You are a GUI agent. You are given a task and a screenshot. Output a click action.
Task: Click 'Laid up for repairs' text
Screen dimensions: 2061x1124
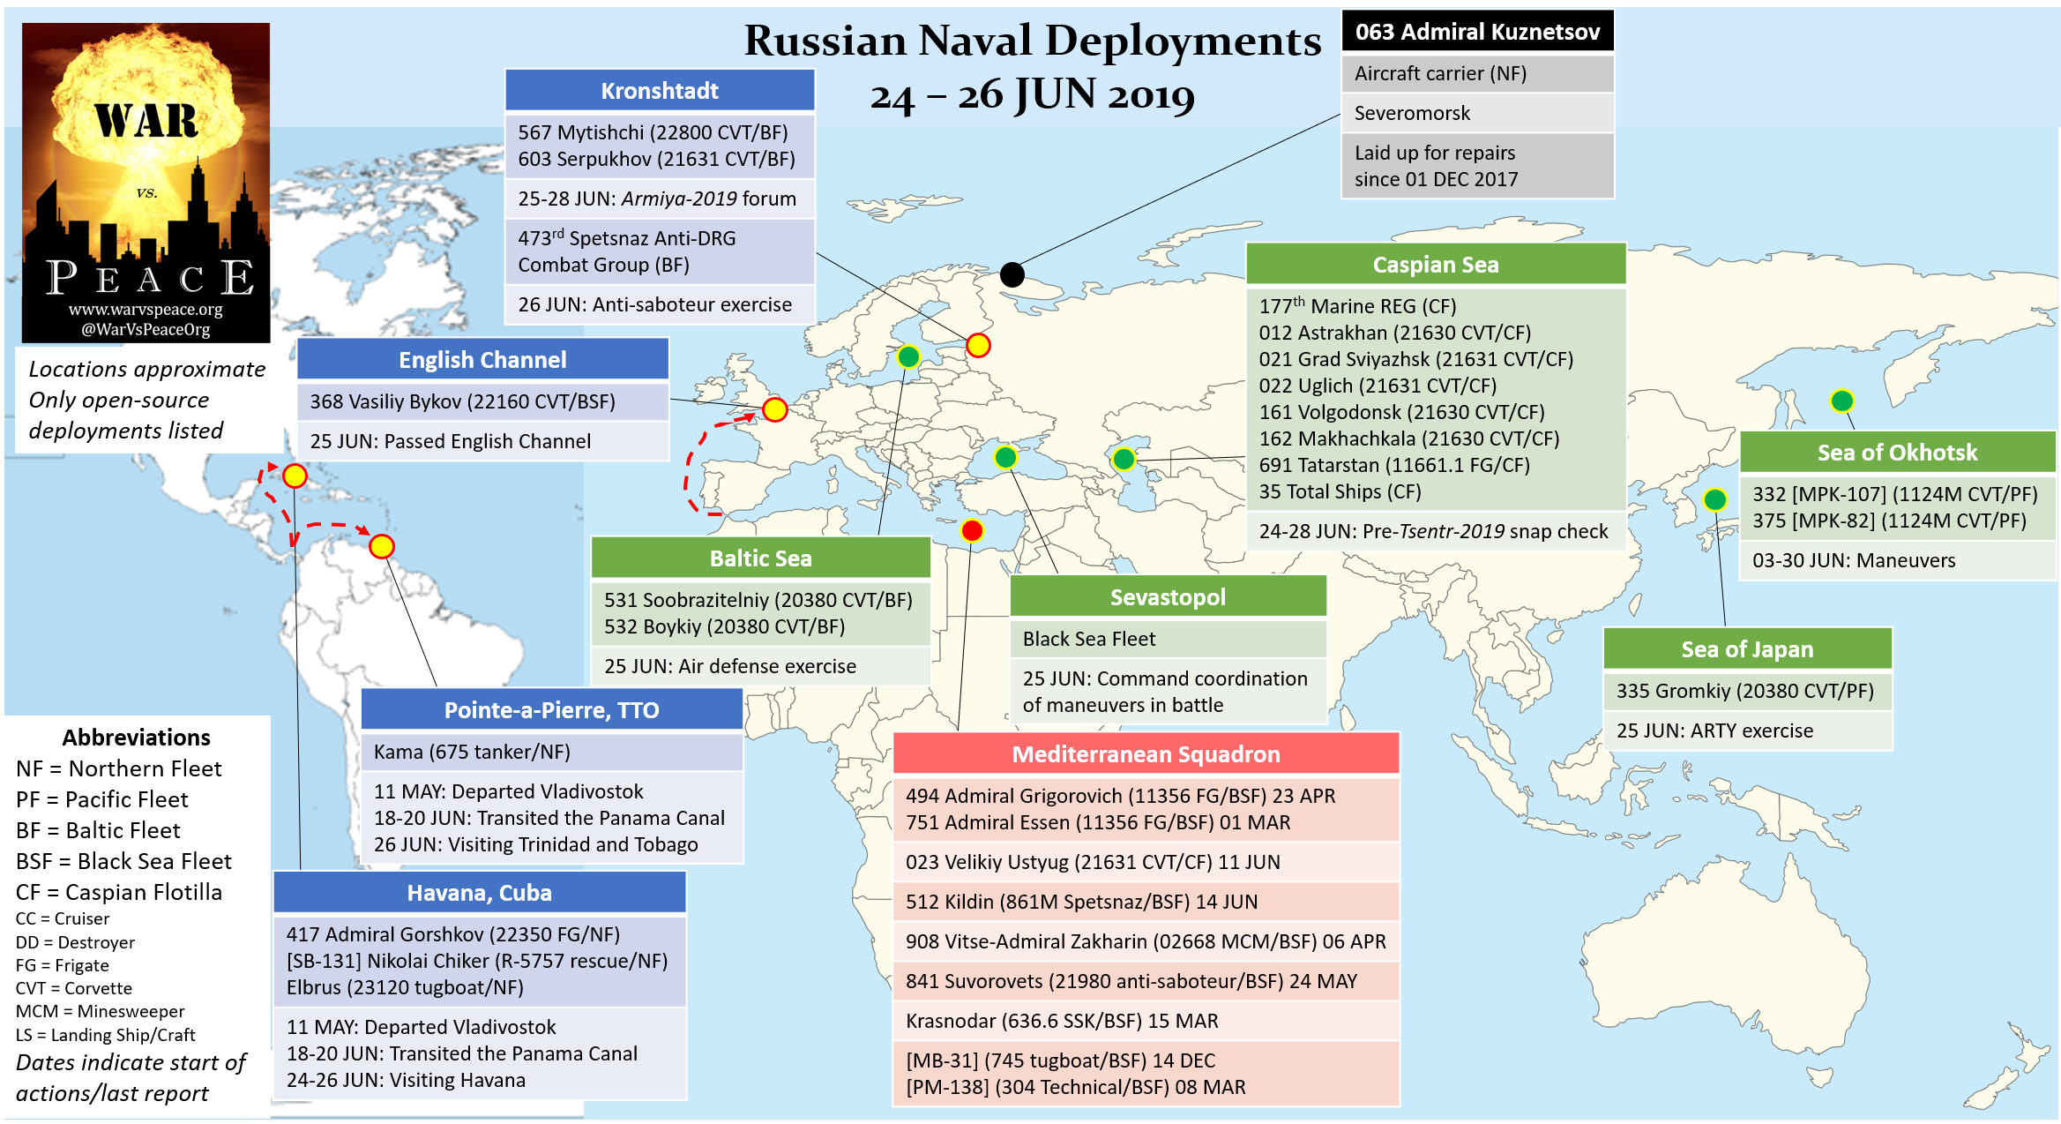(1435, 153)
